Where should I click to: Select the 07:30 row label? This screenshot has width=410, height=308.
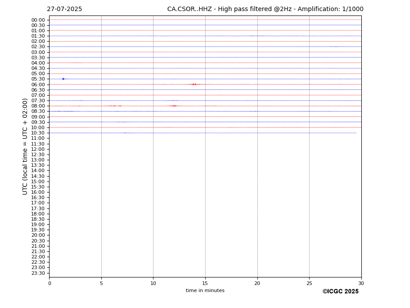tap(38, 100)
